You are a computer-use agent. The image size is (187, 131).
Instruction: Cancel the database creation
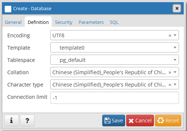point(140,121)
